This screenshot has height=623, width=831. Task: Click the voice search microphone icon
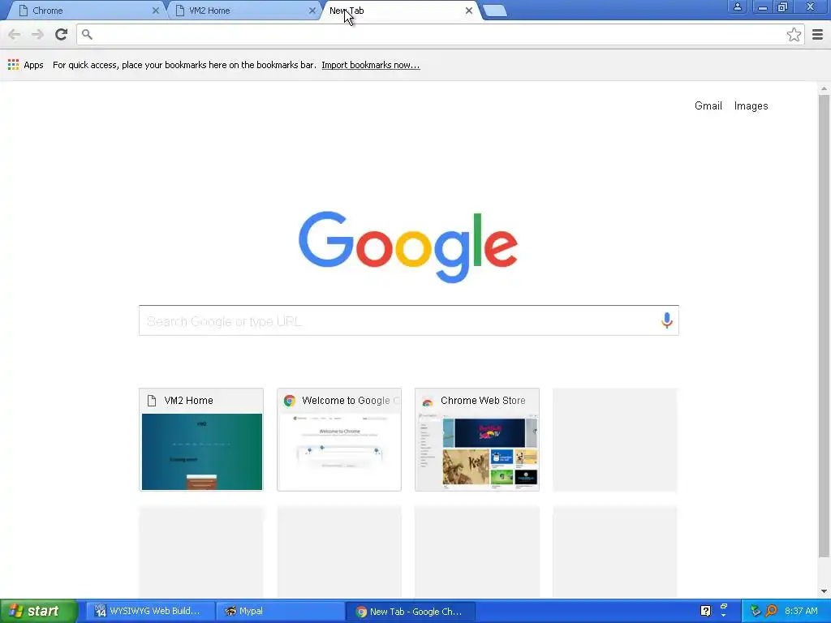coord(666,320)
